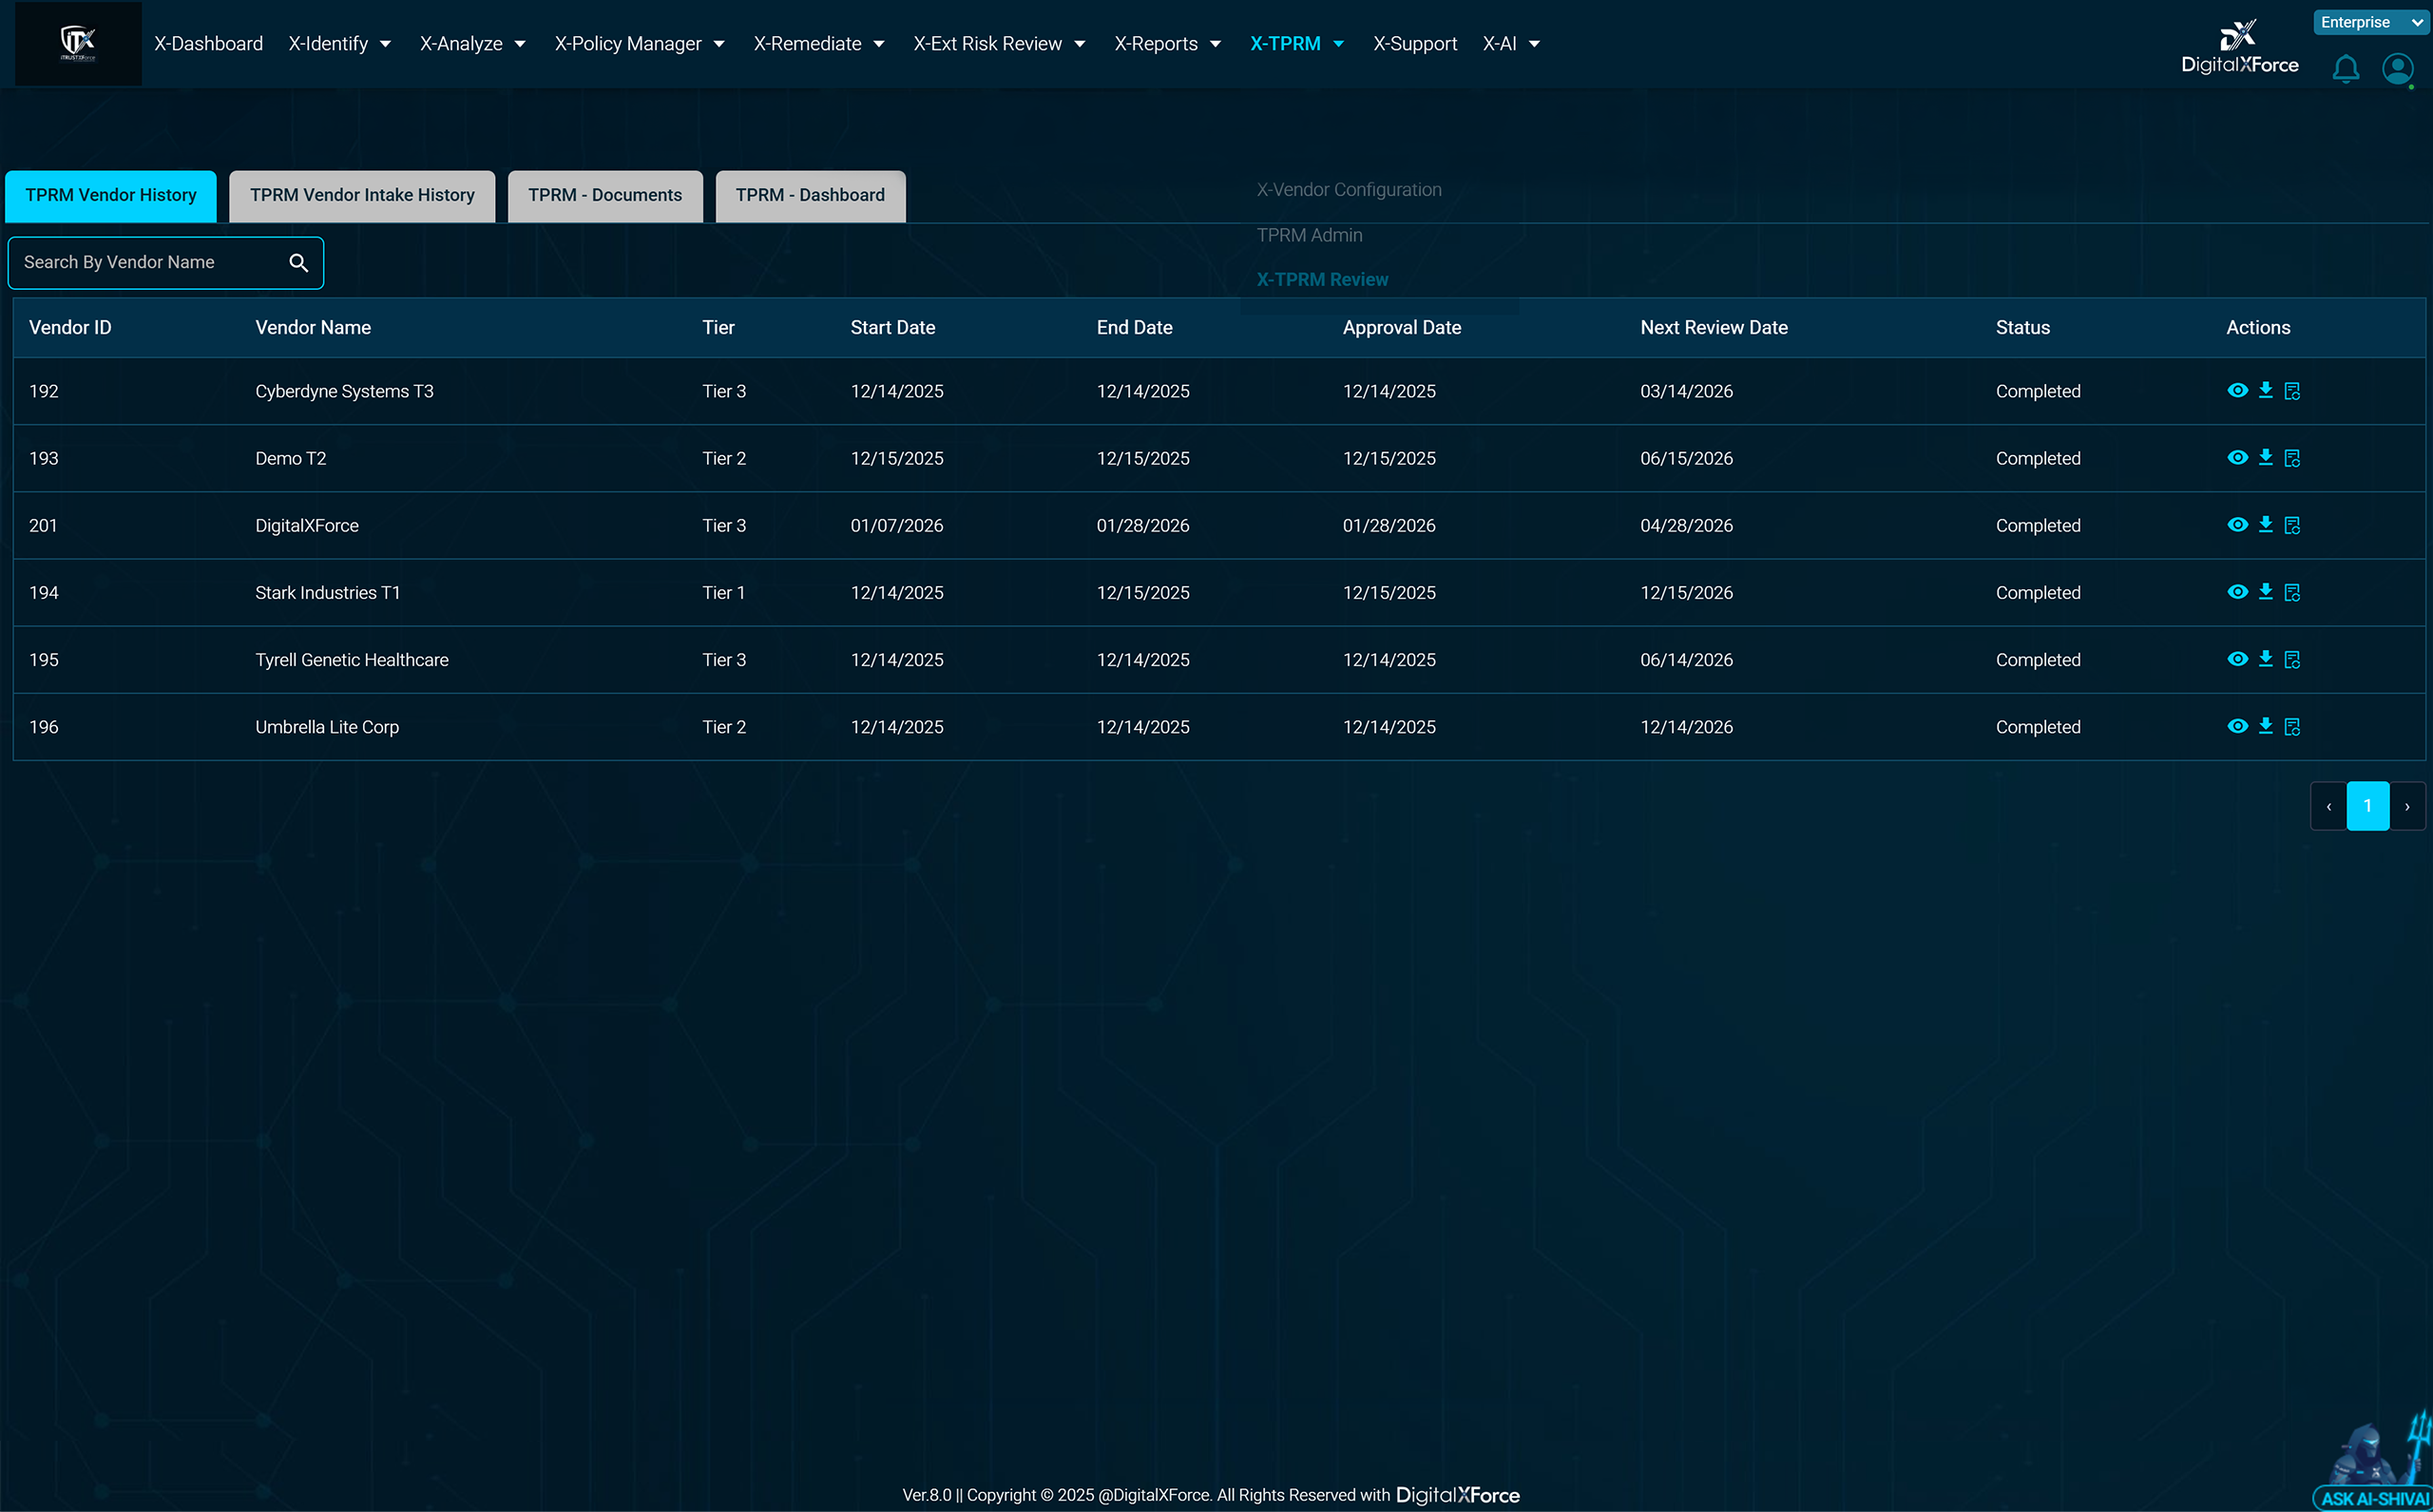Download the Demo T2 vendor report
This screenshot has height=1512, width=2433.
(2266, 457)
